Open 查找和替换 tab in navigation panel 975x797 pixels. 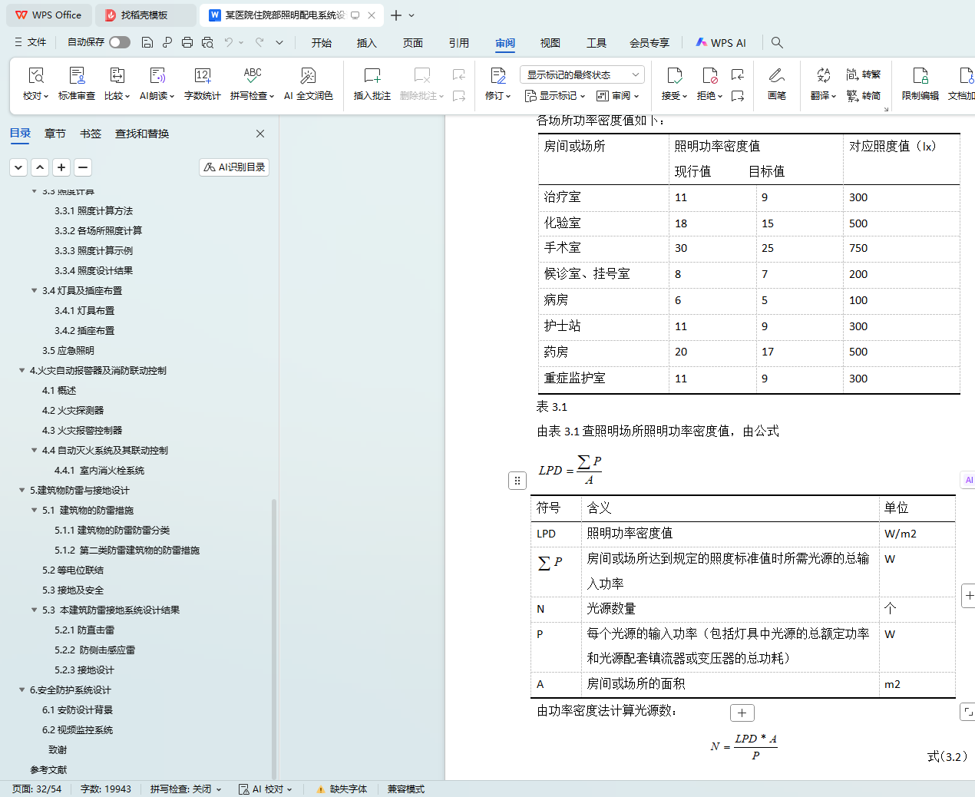[142, 134]
